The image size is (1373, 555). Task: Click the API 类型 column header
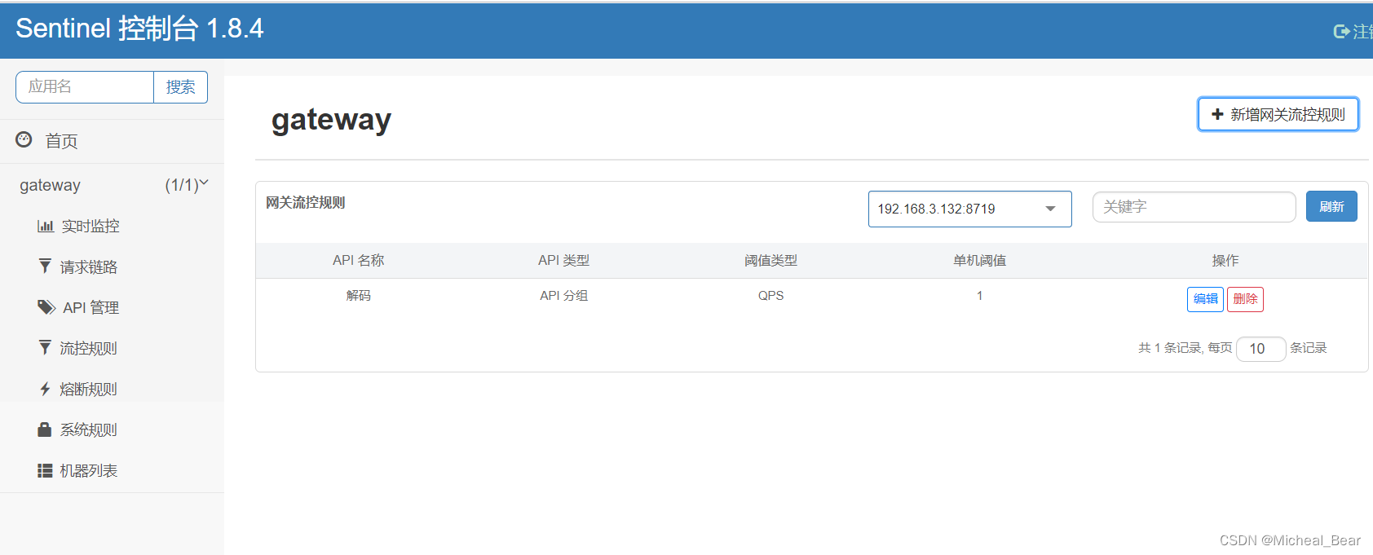click(563, 260)
